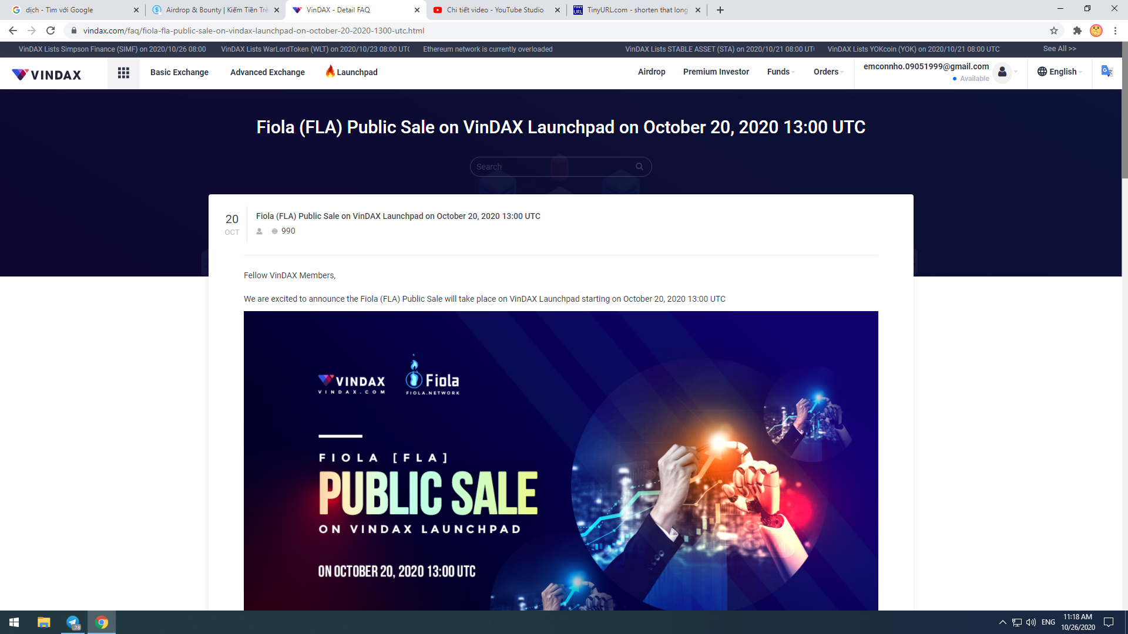Image resolution: width=1128 pixels, height=634 pixels.
Task: Expand the Funds dropdown
Action: (781, 72)
